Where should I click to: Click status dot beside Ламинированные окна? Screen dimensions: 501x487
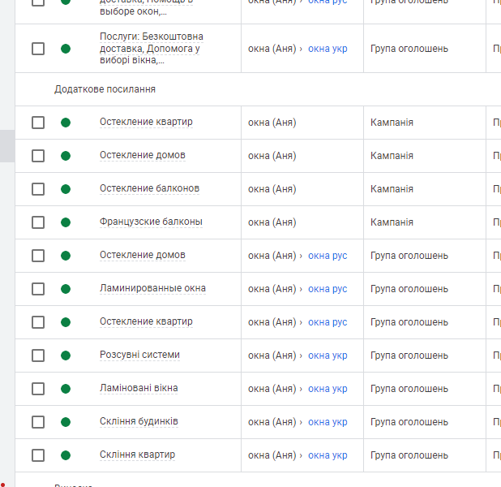coord(66,289)
